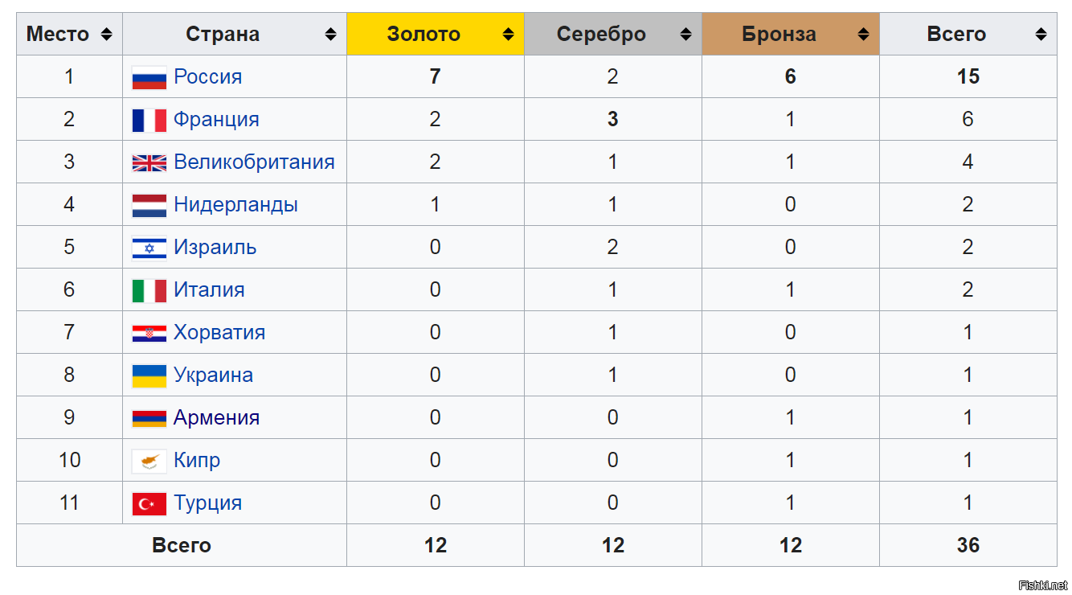Open the Франция country link

[x=216, y=120]
